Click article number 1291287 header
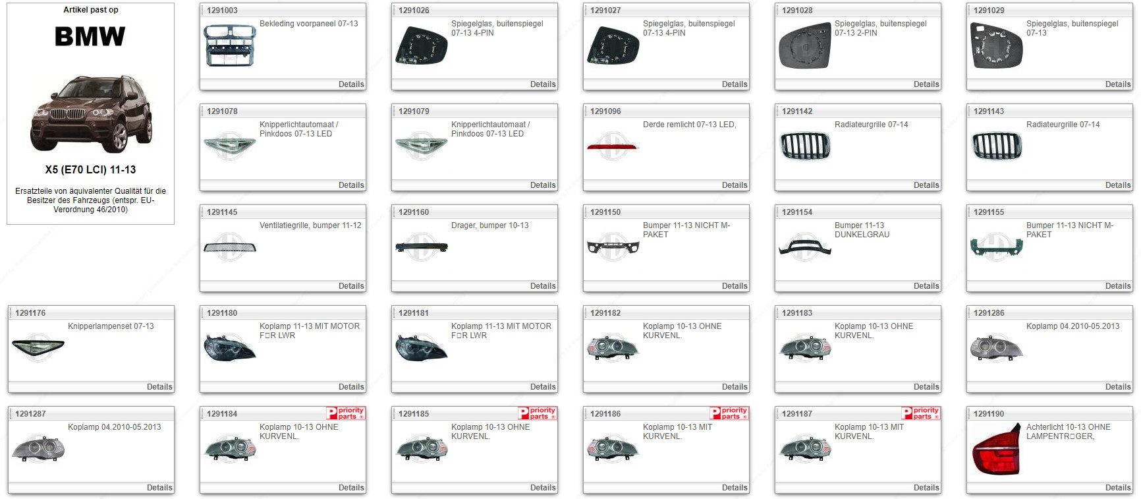The width and height of the screenshot is (1141, 499). 30,414
